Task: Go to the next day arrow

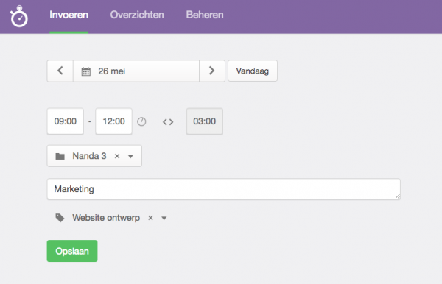Action: pos(212,71)
